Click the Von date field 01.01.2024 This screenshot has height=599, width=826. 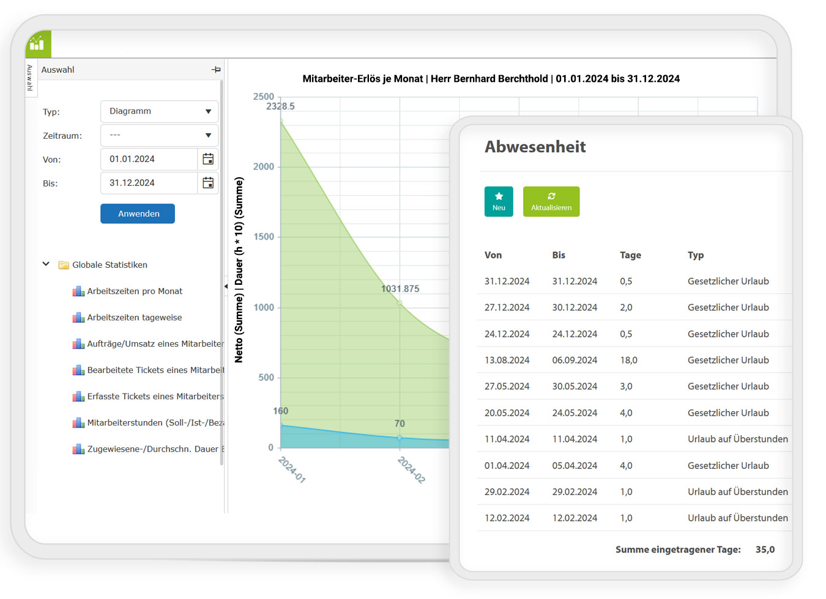pyautogui.click(x=149, y=159)
